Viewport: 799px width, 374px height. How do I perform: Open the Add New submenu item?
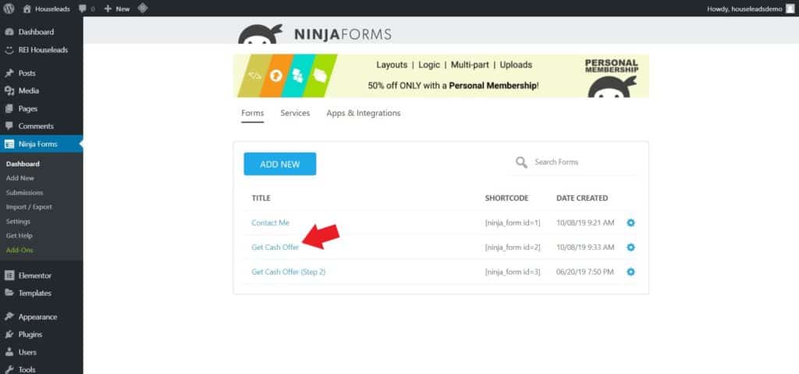(20, 178)
